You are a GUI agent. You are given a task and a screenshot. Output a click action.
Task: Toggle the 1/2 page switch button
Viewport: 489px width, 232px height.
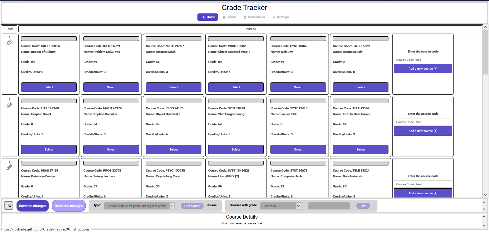[9, 206]
